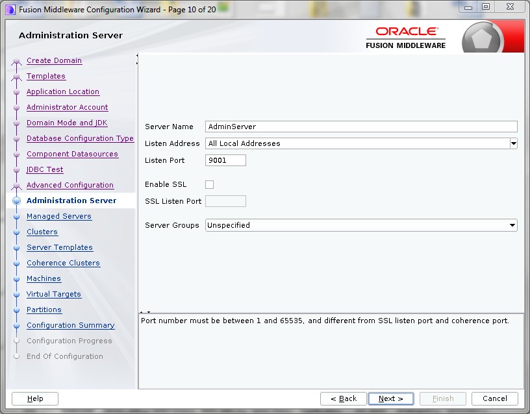Click the wizard icon in the title bar
The width and height of the screenshot is (530, 414).
(10, 10)
